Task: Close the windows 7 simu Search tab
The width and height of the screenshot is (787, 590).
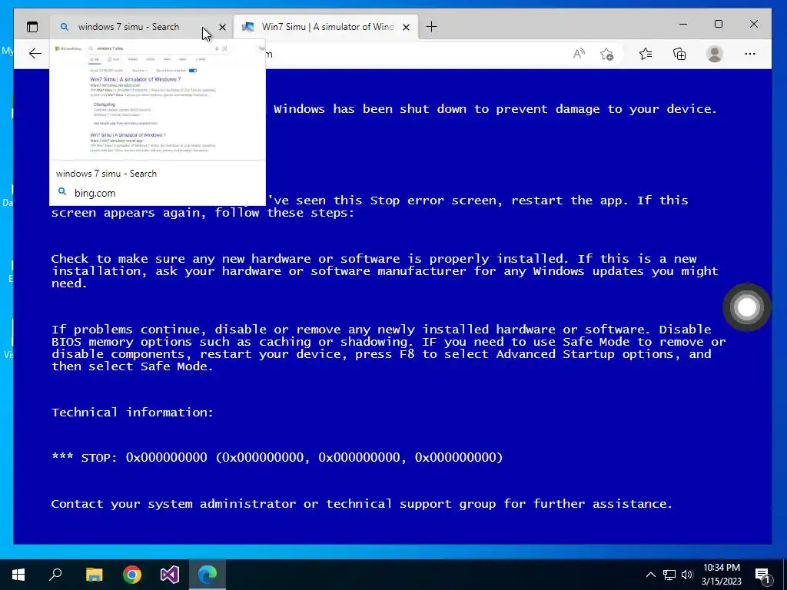Action: click(222, 27)
